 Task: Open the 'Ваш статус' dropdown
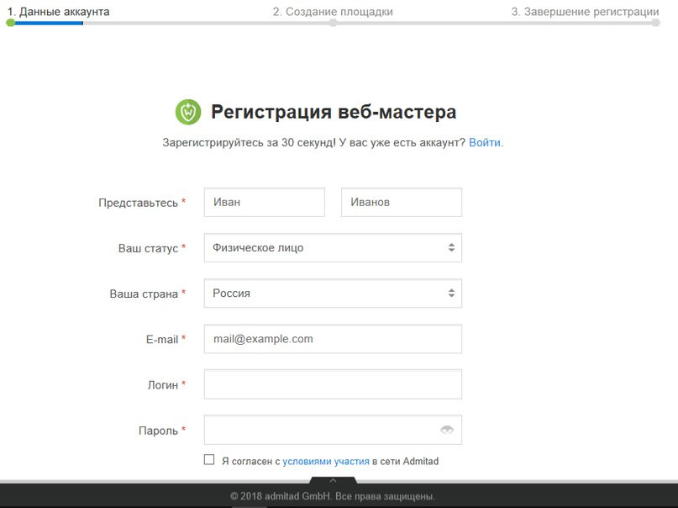[x=333, y=248]
